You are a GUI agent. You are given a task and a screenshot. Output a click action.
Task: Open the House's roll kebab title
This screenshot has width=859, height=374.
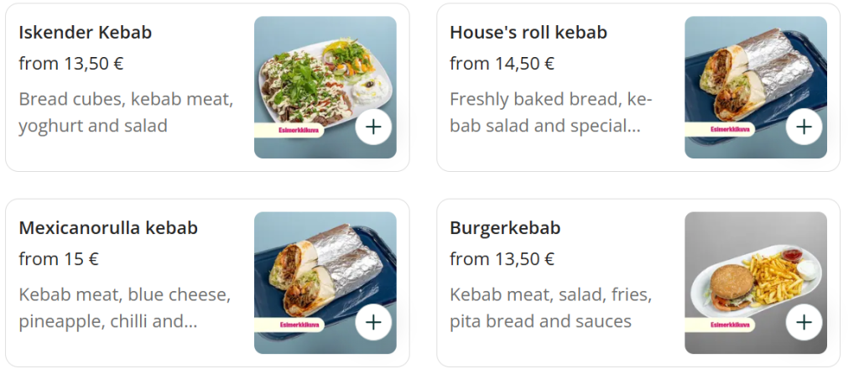click(x=528, y=33)
